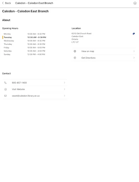
Task: Click the back arrow chevron icon
Action: [3, 3]
